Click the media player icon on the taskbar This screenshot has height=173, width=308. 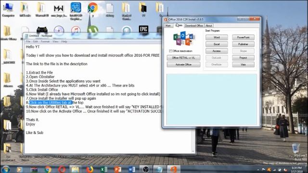19,169
